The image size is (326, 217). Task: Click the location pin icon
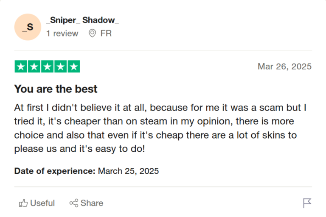92,33
